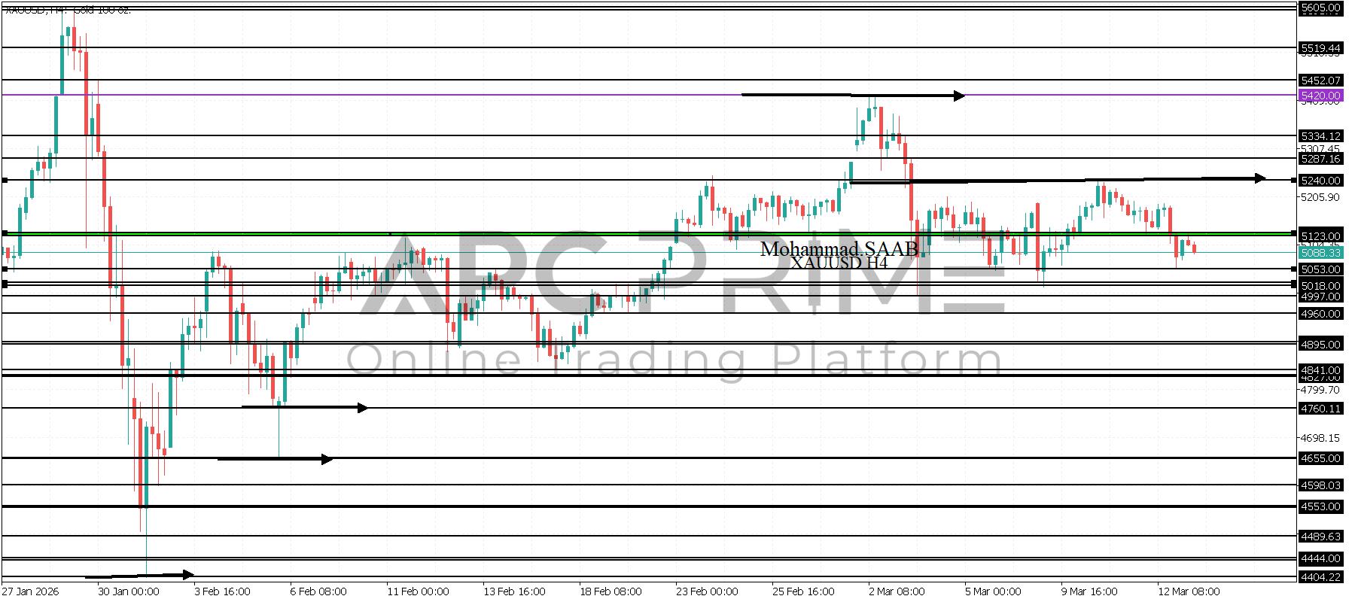Image resolution: width=1355 pixels, height=602 pixels.
Task: Click the 2 Mar 08:00 time label
Action: click(896, 591)
